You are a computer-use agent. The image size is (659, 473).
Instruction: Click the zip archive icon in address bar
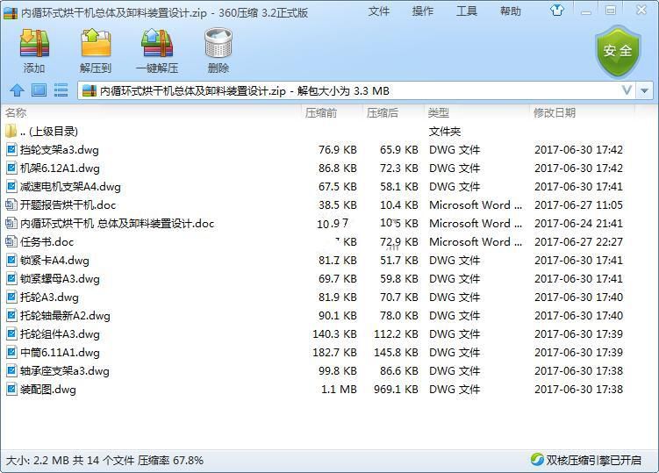[90, 90]
